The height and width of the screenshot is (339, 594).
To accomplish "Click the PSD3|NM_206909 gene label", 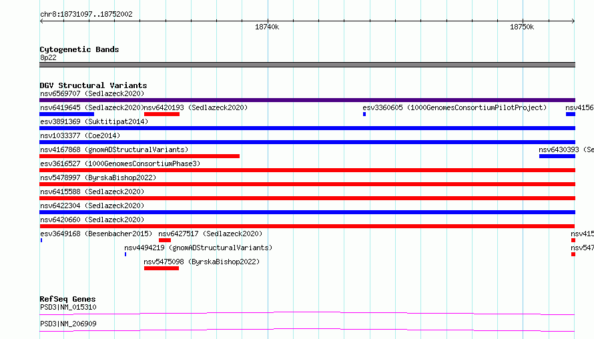I will [x=68, y=324].
